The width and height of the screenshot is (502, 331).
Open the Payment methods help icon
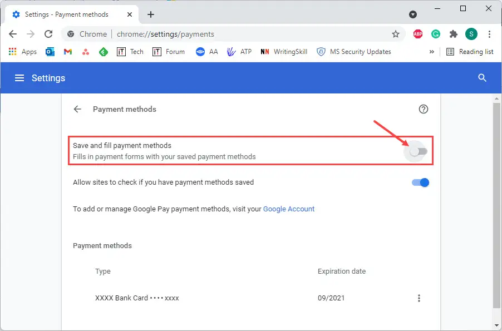423,109
